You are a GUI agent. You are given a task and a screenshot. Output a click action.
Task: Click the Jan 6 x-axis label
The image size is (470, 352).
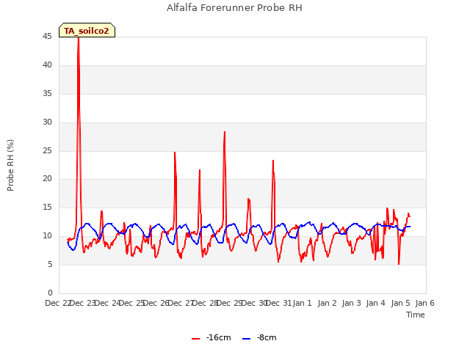(x=424, y=303)
